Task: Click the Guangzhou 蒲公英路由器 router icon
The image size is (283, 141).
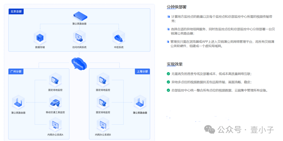Action: click(18, 103)
